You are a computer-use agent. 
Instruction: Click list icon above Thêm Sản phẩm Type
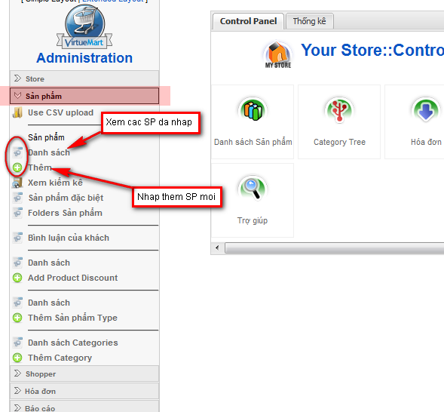(17, 303)
